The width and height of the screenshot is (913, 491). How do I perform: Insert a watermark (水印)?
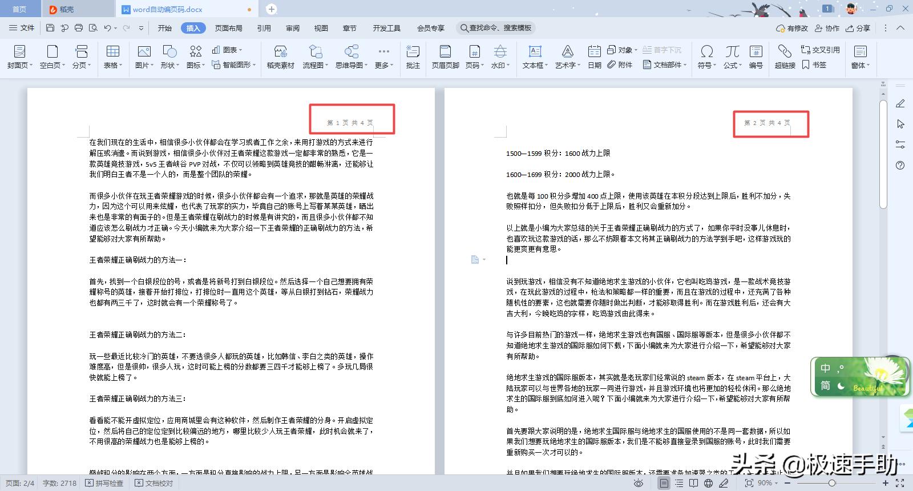click(500, 57)
